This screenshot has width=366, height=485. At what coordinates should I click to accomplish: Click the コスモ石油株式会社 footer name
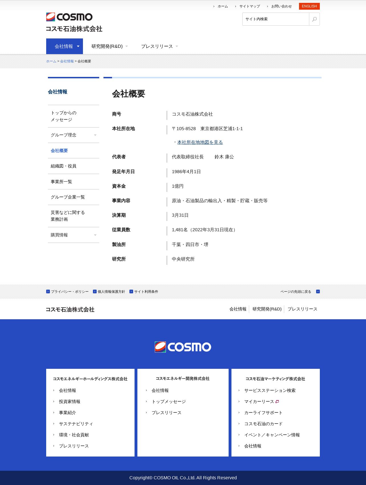[x=70, y=310]
